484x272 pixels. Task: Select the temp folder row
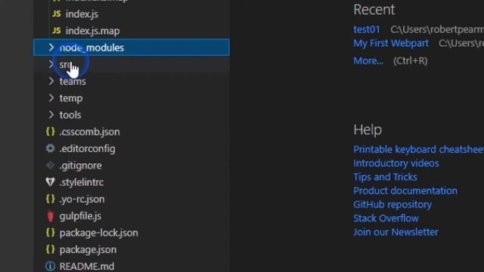click(132, 98)
